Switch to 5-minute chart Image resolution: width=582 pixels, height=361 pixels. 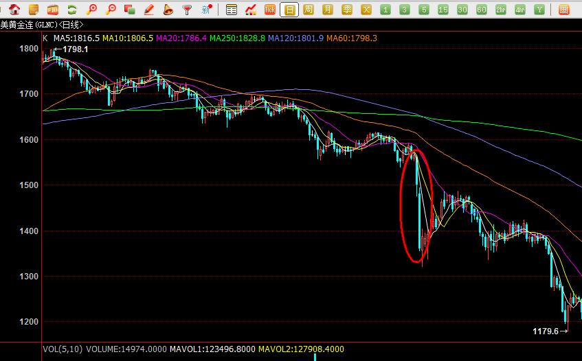coord(424,10)
